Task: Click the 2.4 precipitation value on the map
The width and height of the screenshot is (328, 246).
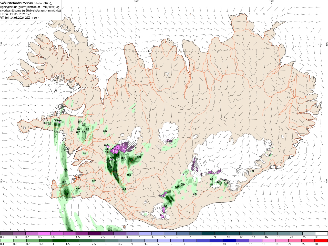Action: tap(110, 167)
